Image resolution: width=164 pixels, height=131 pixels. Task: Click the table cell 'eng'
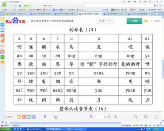click(x=98, y=56)
